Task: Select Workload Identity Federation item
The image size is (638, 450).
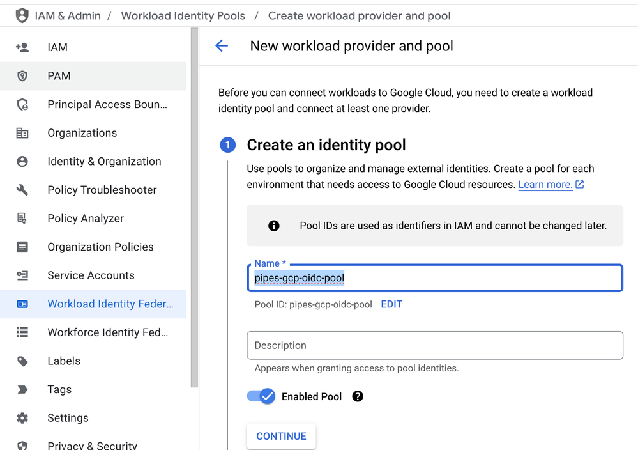Action: (93, 304)
